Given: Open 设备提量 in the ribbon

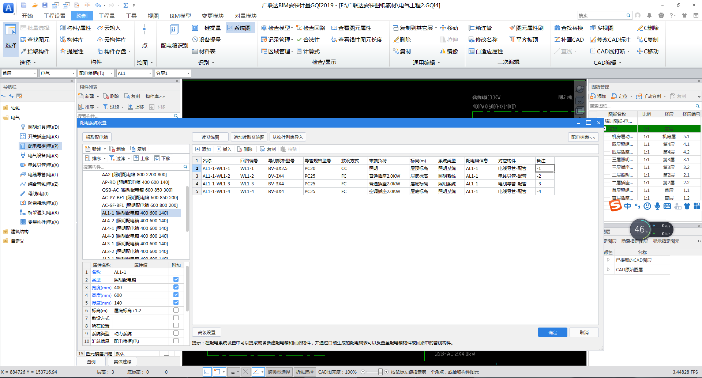Looking at the screenshot, I should [x=206, y=39].
